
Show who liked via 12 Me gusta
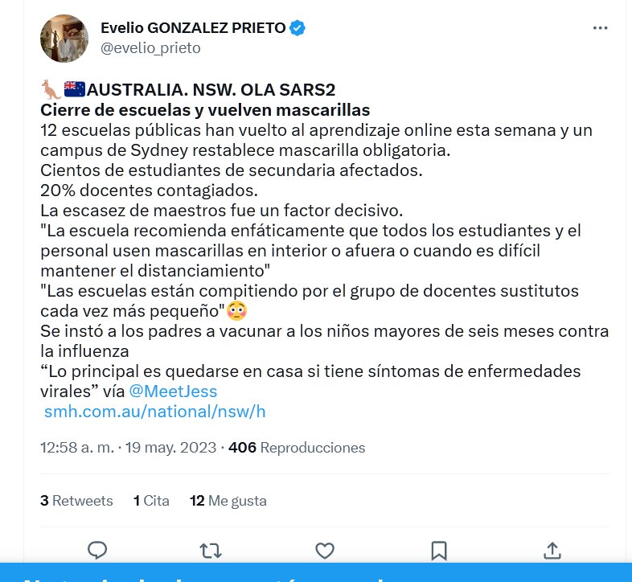tap(228, 501)
